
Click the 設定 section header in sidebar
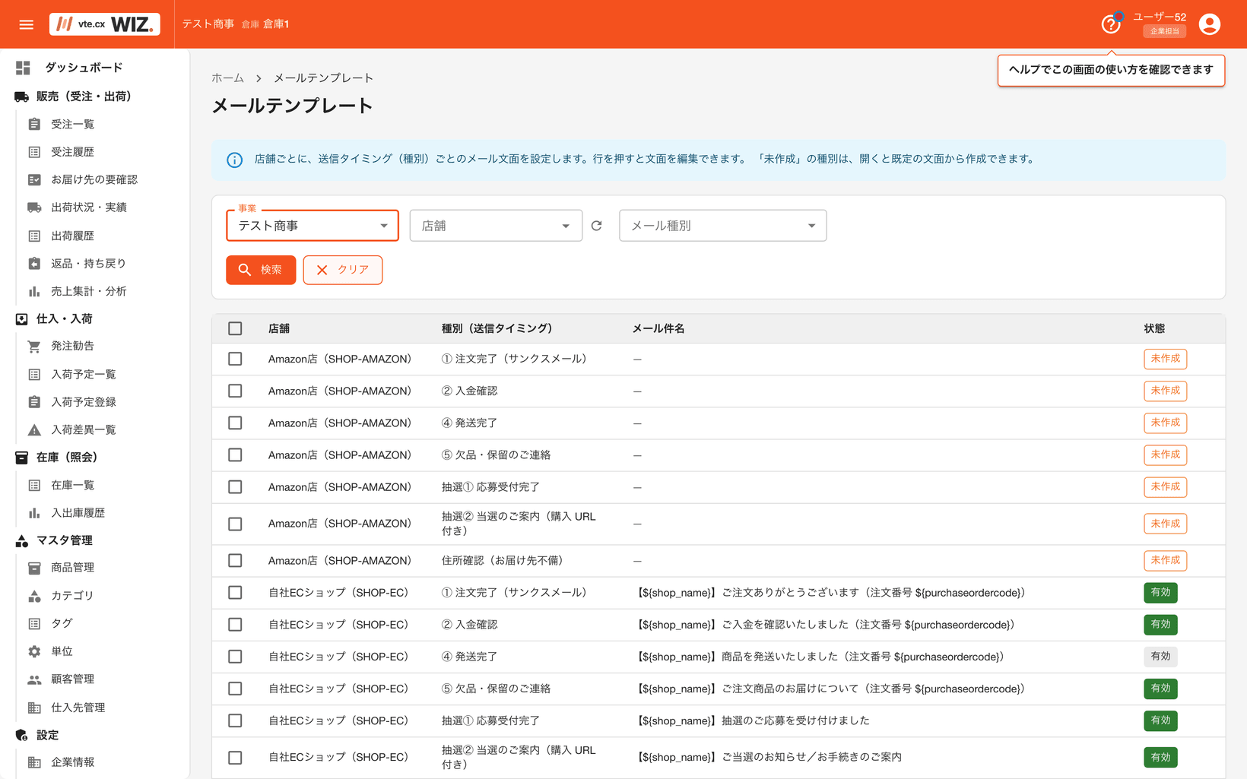tap(47, 735)
